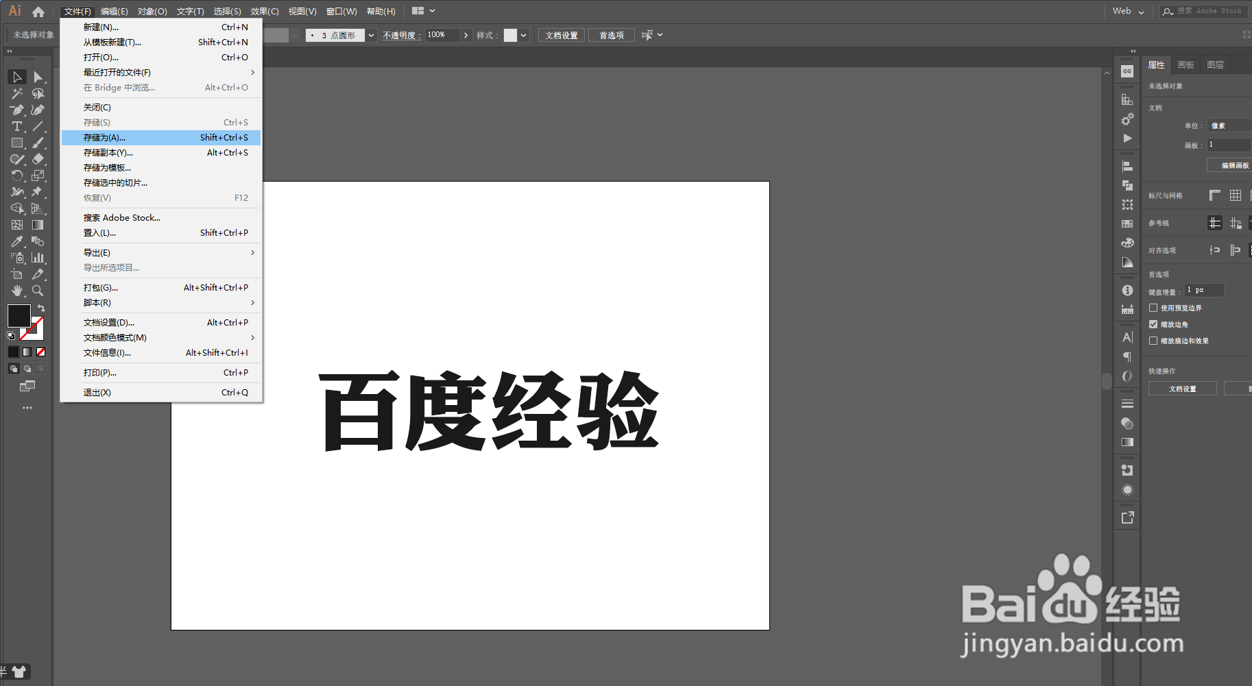Activate the Hand tool
1252x686 pixels.
click(x=17, y=290)
